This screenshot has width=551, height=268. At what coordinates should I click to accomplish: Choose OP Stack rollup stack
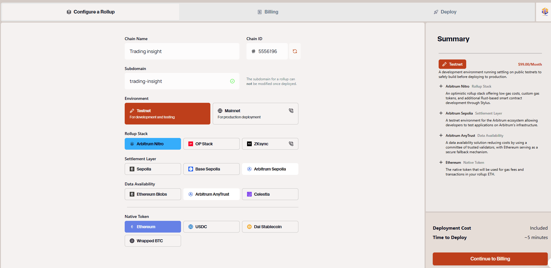(212, 144)
